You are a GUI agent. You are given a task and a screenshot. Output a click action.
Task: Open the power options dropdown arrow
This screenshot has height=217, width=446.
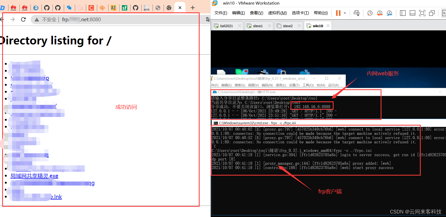tap(345, 13)
